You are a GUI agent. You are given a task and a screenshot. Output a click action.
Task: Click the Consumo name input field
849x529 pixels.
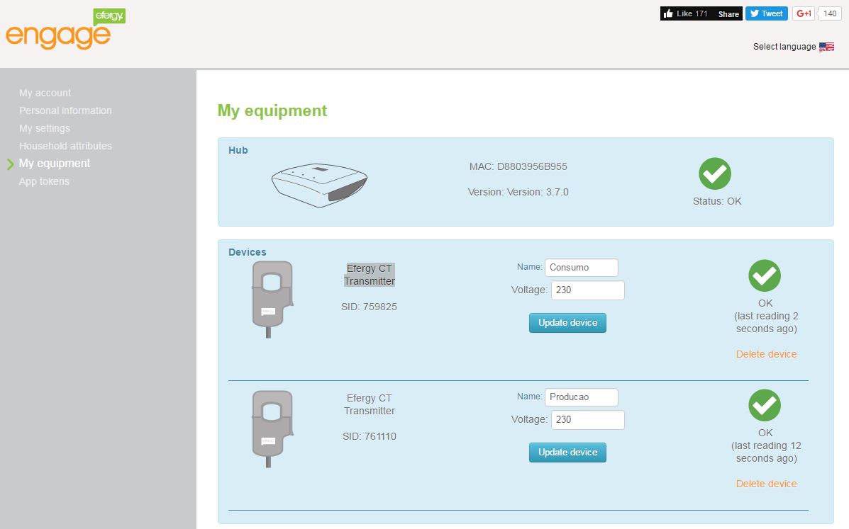click(x=582, y=268)
